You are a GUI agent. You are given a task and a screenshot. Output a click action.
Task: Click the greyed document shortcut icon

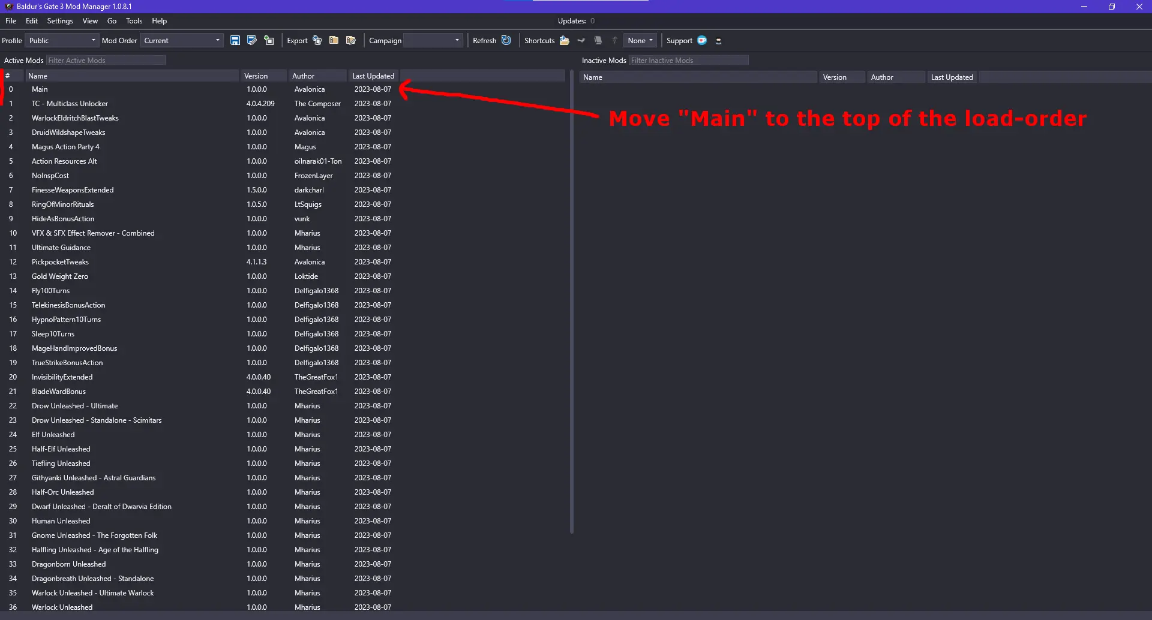[x=598, y=40]
